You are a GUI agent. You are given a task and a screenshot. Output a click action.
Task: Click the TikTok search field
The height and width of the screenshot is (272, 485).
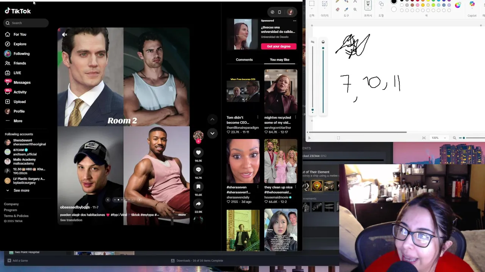[26, 23]
